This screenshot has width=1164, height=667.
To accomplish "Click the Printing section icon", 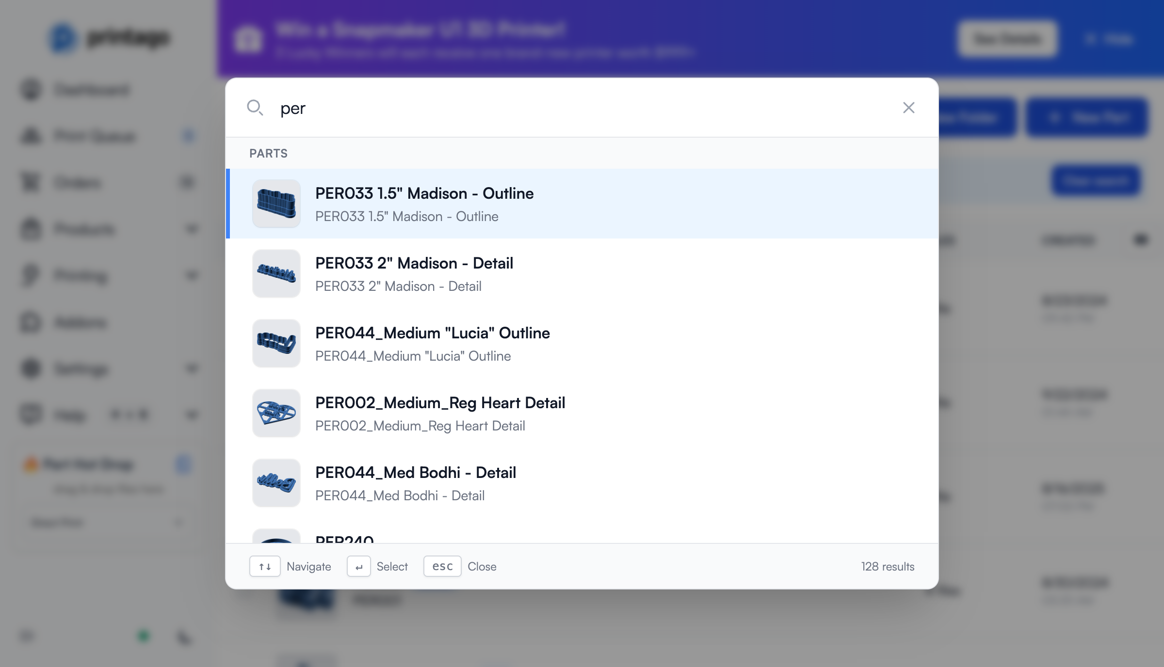I will (x=30, y=275).
